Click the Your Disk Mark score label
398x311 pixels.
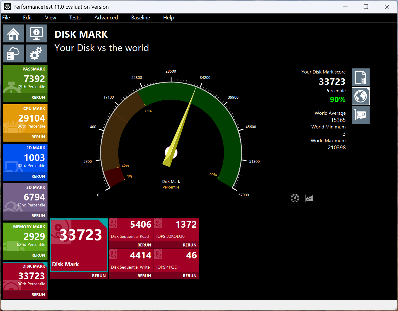(x=323, y=72)
